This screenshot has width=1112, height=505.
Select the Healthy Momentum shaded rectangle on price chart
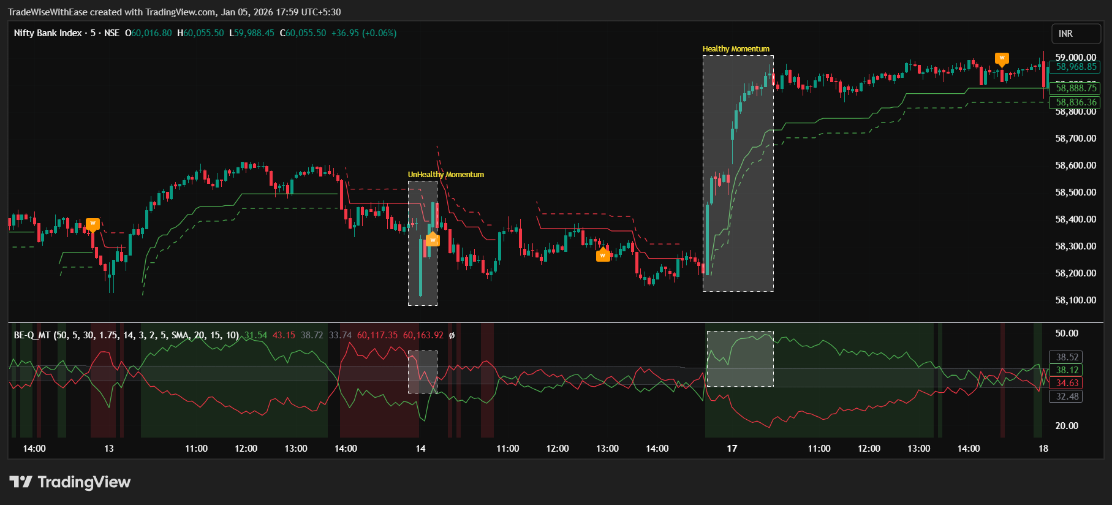(738, 173)
